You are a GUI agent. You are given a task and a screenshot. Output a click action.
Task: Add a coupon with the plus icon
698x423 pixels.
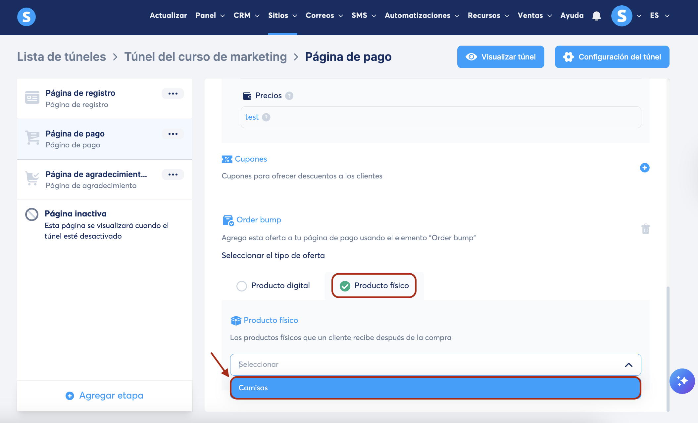(644, 168)
